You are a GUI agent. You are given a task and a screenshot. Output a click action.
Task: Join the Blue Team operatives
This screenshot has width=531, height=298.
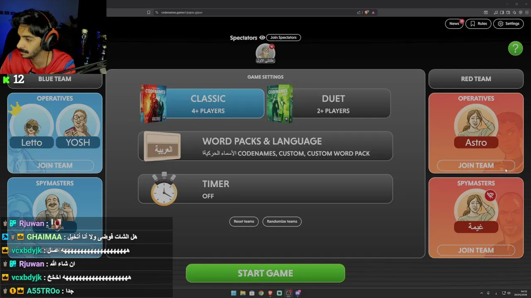pos(55,165)
